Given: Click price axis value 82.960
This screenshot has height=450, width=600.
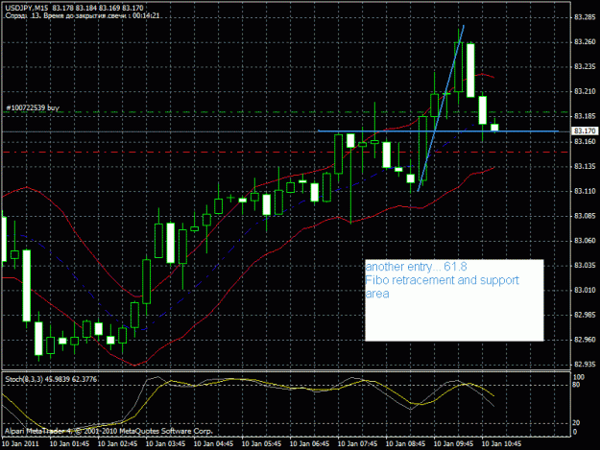Looking at the screenshot, I should pos(585,340).
